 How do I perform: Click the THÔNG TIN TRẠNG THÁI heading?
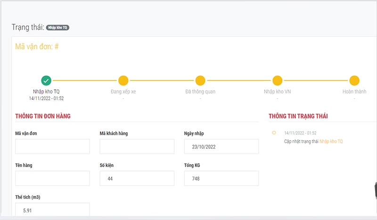298,116
